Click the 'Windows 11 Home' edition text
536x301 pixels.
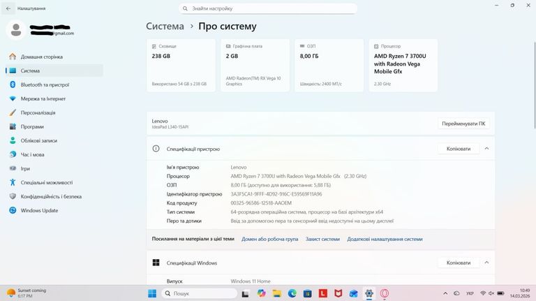point(251,281)
